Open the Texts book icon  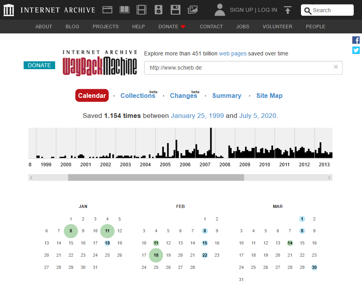pyautogui.click(x=124, y=10)
